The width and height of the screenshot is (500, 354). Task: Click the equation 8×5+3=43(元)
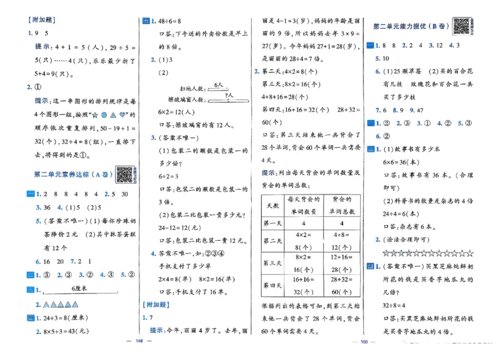[66, 331]
